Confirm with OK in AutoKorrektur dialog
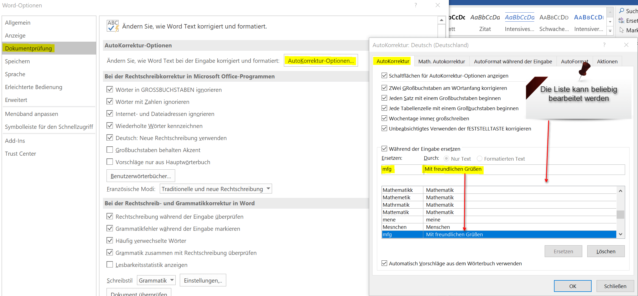This screenshot has width=638, height=296. click(573, 286)
